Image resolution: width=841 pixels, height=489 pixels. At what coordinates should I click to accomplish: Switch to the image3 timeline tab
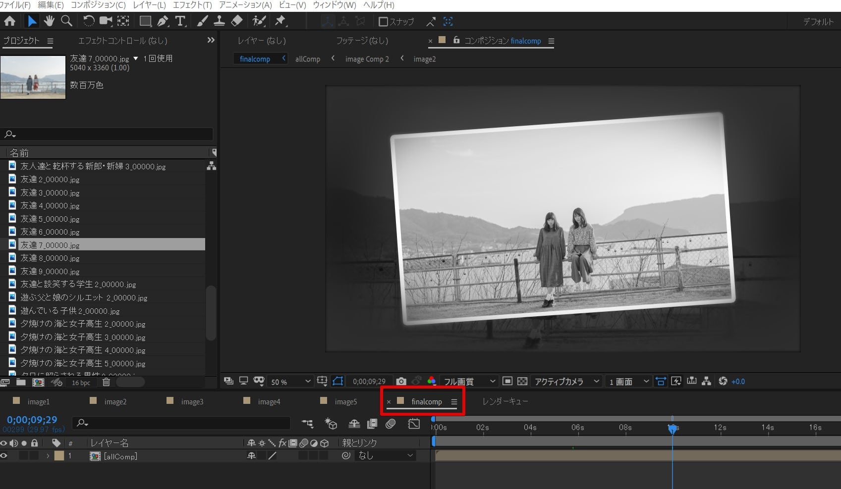192,402
